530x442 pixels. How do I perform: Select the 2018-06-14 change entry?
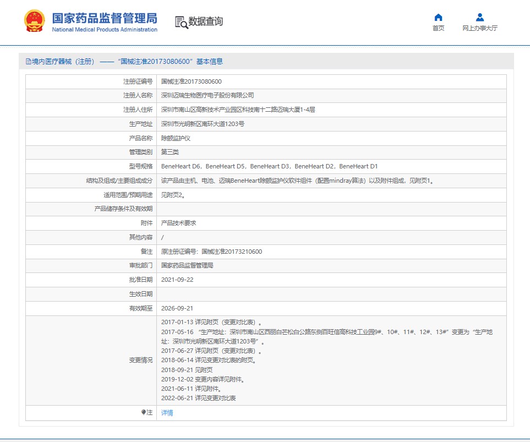(209, 360)
